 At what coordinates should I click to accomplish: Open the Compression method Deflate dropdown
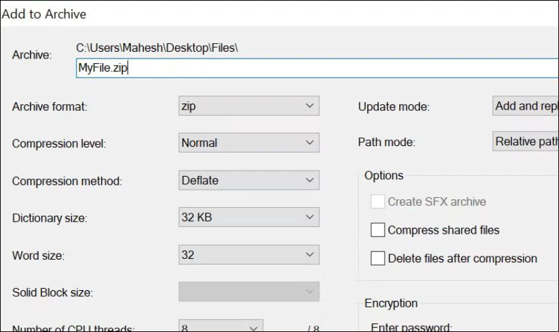tap(249, 180)
